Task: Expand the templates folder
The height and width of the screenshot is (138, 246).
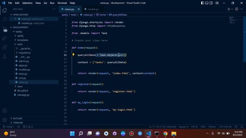Action: point(23,40)
